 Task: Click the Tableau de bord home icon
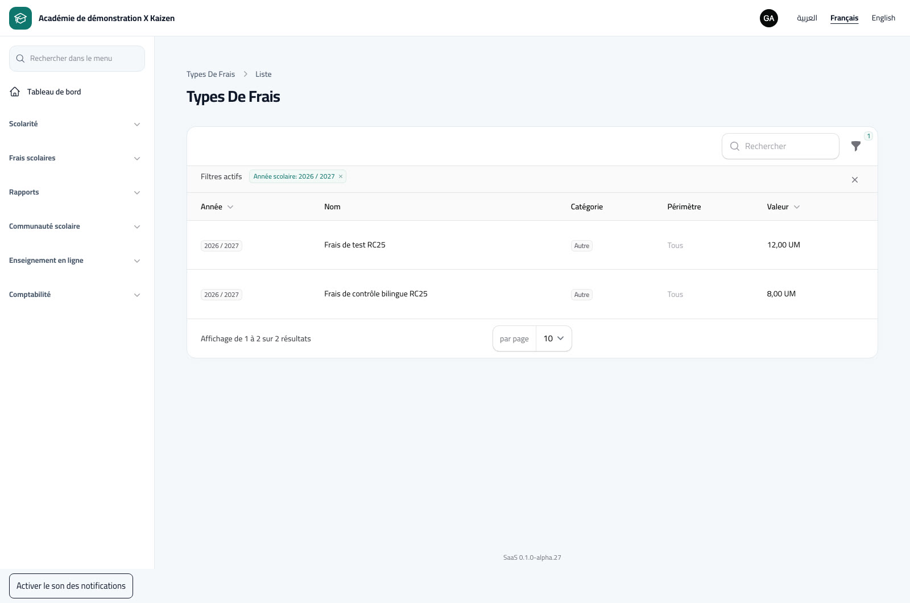[x=15, y=92]
